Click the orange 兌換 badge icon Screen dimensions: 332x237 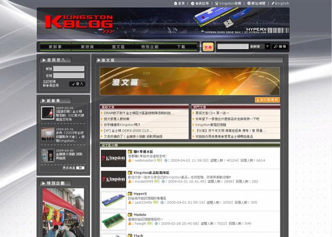(x=208, y=47)
